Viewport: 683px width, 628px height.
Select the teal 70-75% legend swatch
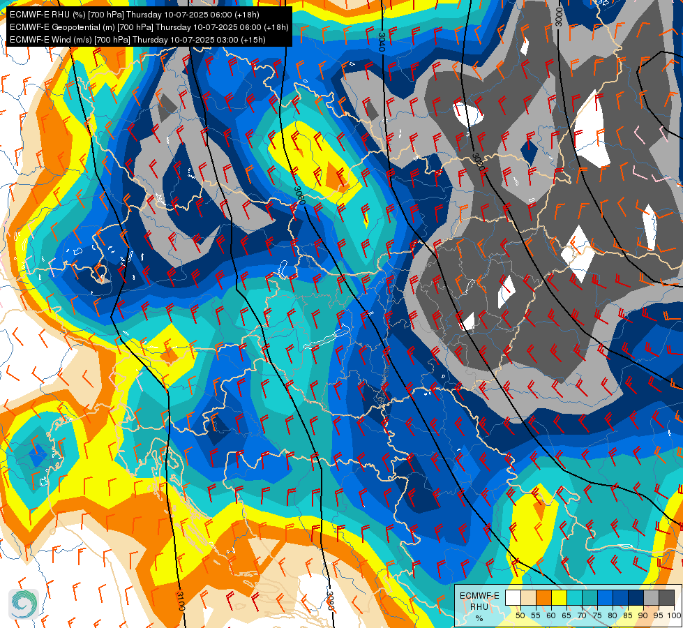tap(590, 597)
